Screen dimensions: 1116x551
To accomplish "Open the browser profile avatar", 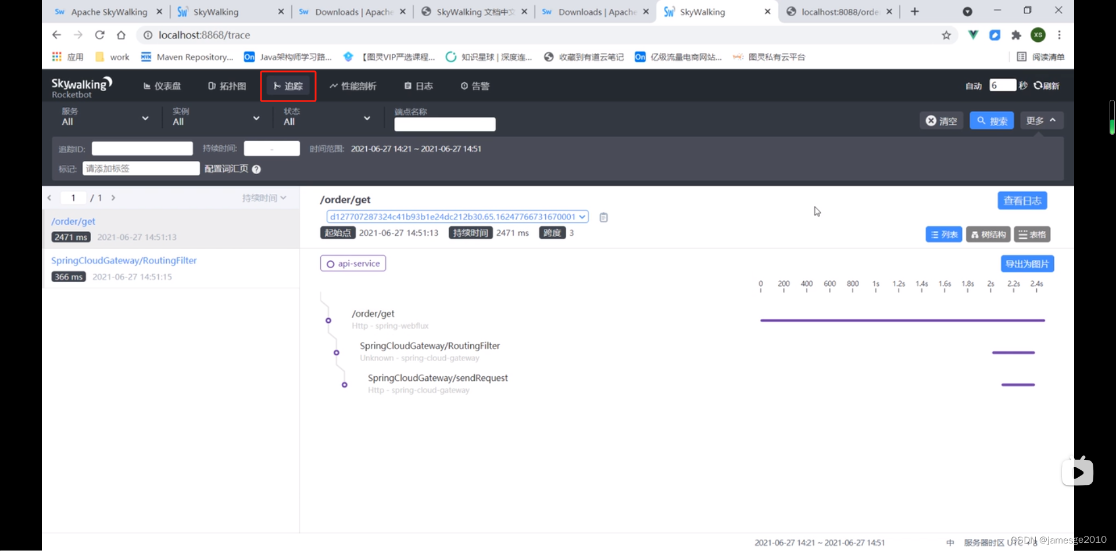I will (1038, 35).
